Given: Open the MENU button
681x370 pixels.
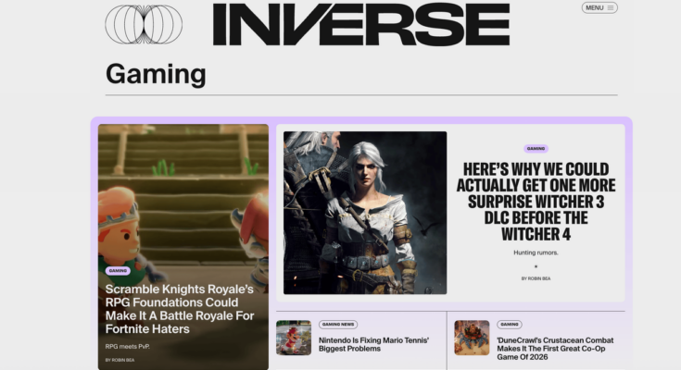Looking at the screenshot, I should tap(599, 8).
